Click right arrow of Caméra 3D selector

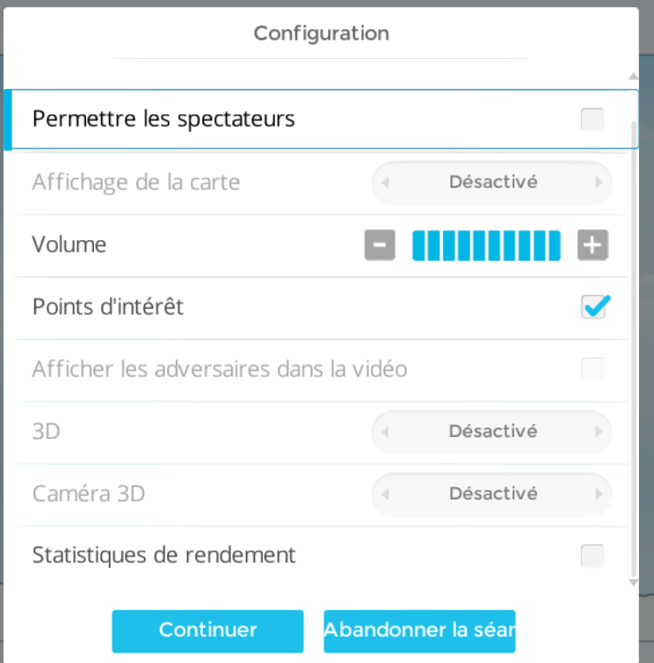(x=599, y=494)
